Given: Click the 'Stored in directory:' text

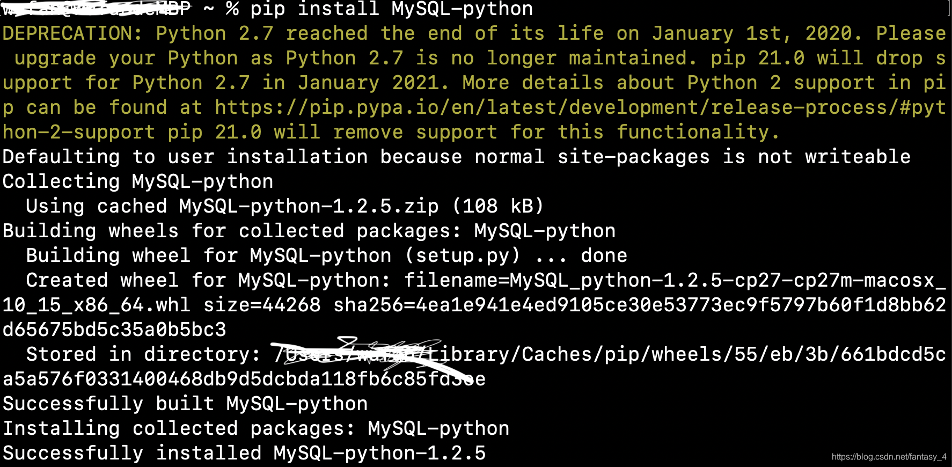Looking at the screenshot, I should tap(143, 354).
